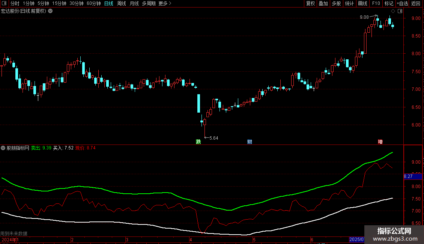This screenshot has height=244, width=424.
Task: Open F10 company info
Action: (376, 3)
